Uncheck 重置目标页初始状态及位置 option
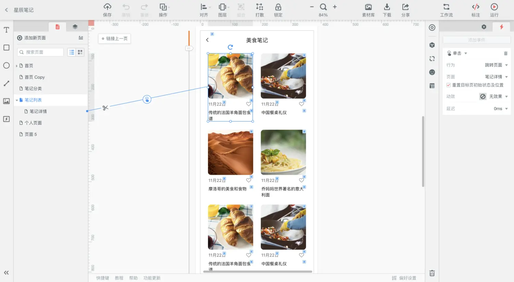The width and height of the screenshot is (514, 282). point(449,85)
